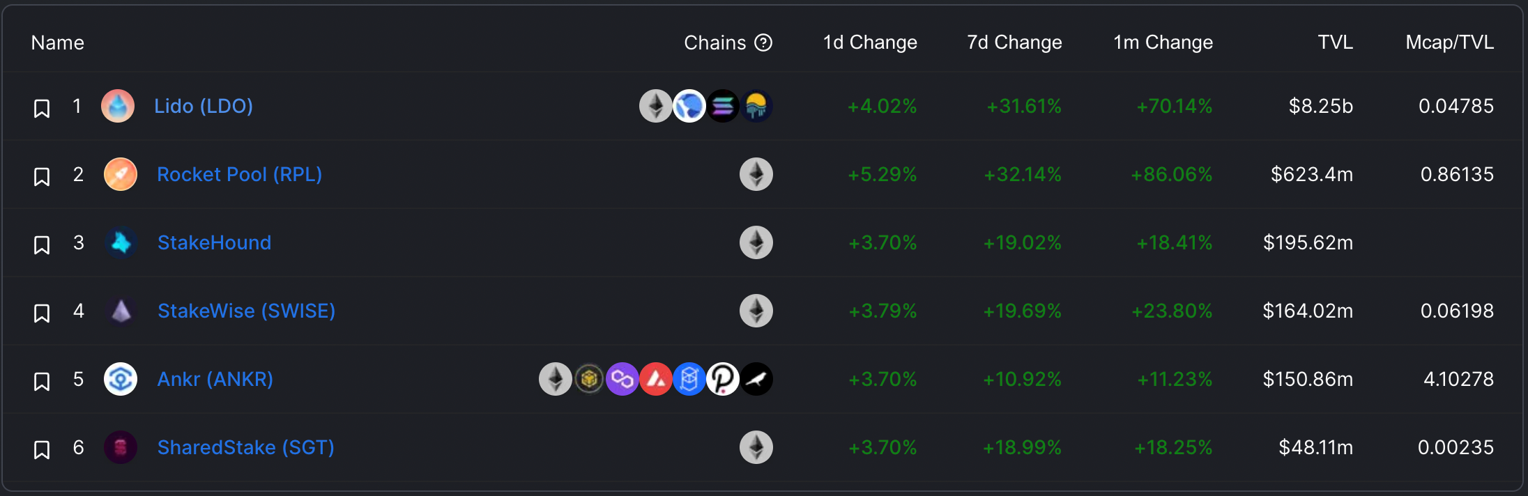Bookmark the SharedStake (SGT) protocol
Viewport: 1528px width, 496px height.
click(42, 449)
